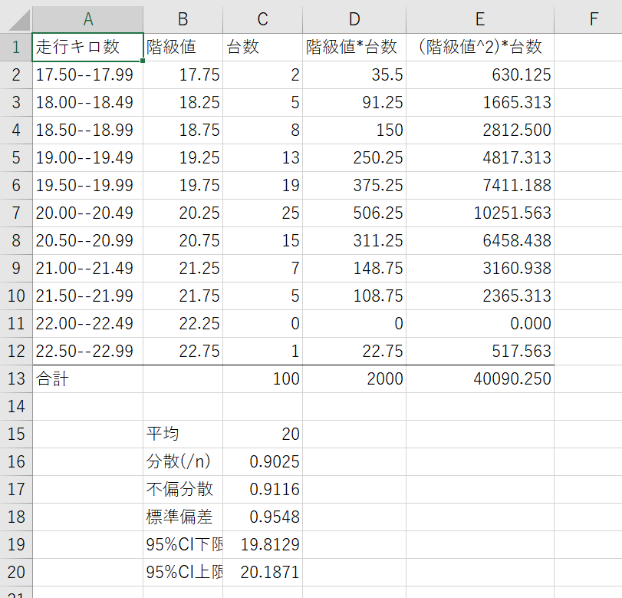Image resolution: width=622 pixels, height=598 pixels.
Task: Click the 標準偏差 label cell
Action: click(183, 517)
